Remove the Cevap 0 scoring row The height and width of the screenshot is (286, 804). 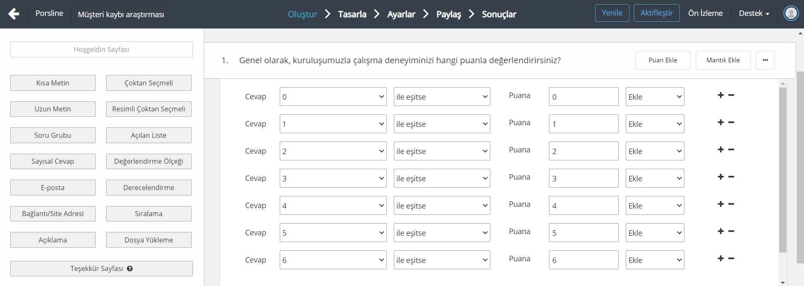coord(731,95)
